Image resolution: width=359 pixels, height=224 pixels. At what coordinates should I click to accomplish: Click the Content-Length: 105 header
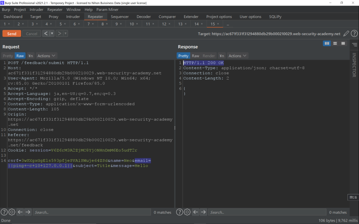coord(34,109)
